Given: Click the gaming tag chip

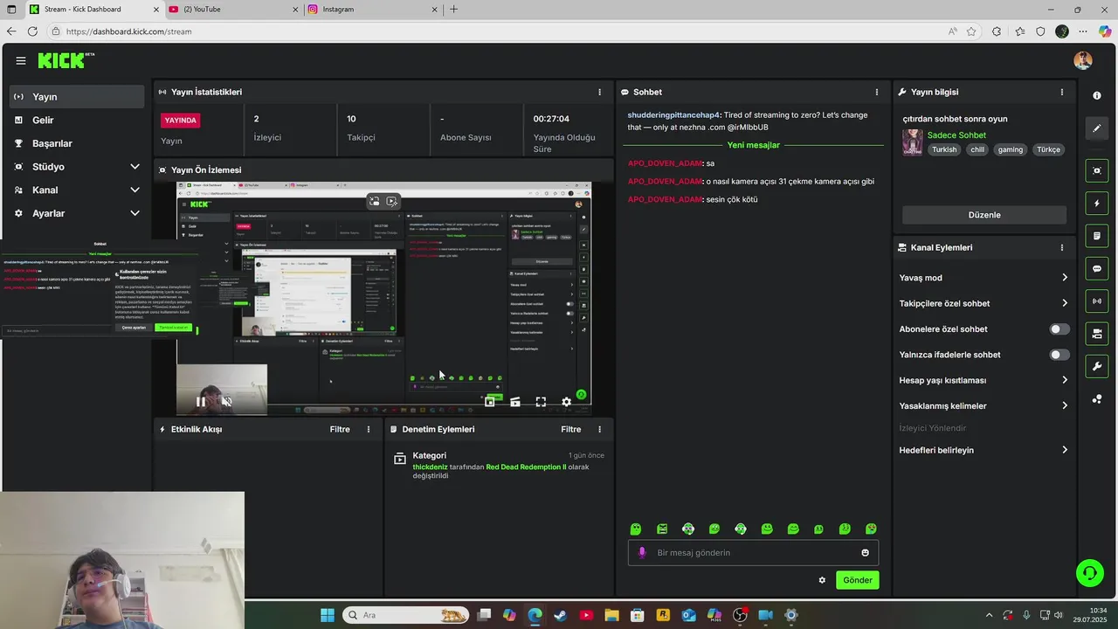Looking at the screenshot, I should point(1011,149).
